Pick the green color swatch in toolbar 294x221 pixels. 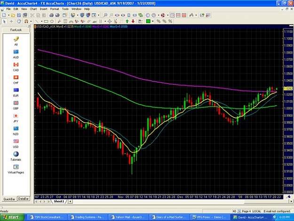pyautogui.click(x=148, y=21)
